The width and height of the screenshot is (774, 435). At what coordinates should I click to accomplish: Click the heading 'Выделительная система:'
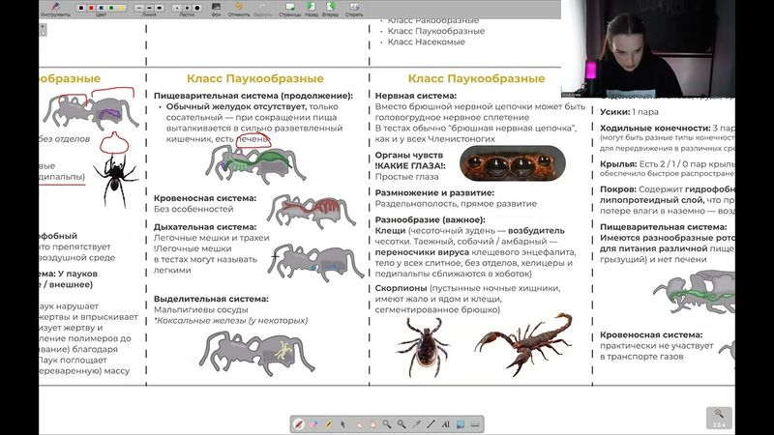(211, 299)
